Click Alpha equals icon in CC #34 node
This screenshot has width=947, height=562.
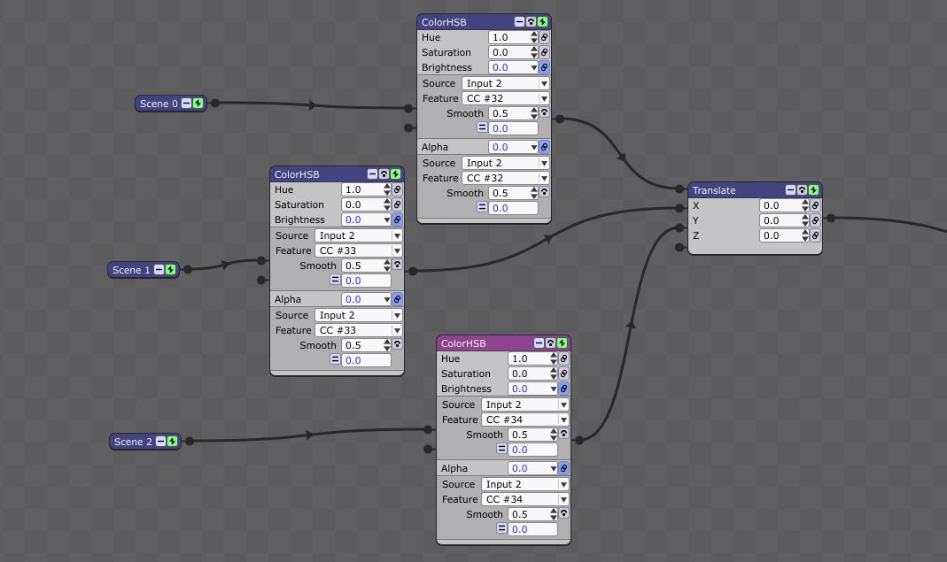click(x=501, y=528)
